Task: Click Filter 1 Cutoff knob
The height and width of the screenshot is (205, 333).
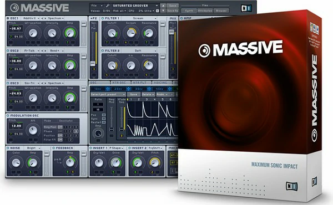Action: click(112, 33)
